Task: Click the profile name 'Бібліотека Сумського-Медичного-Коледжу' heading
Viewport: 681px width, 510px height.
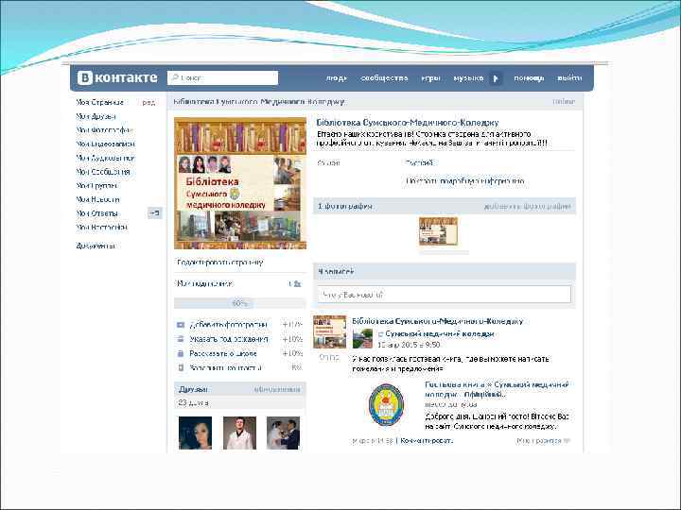Action: (408, 123)
